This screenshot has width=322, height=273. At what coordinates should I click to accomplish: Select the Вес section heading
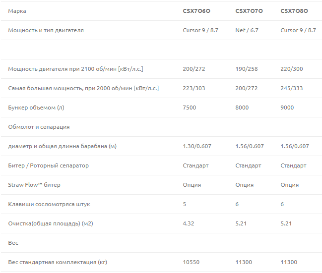click(x=13, y=243)
